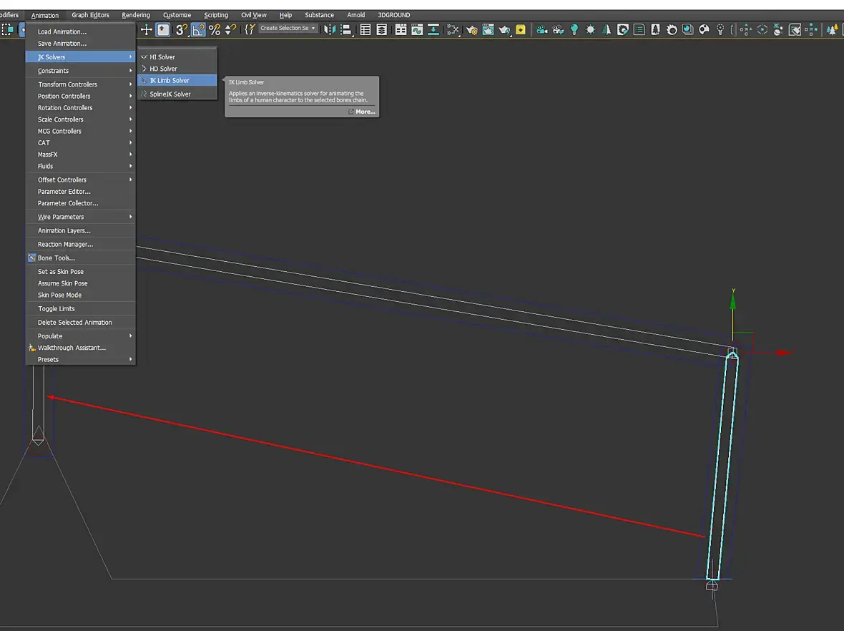This screenshot has height=631, width=844.
Task: Open Bone Tools from Animation menu
Action: click(x=56, y=258)
